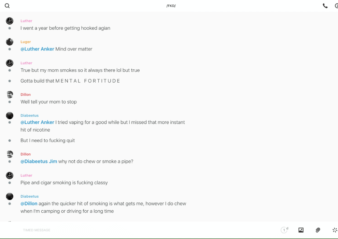Click the Diabeetus name above camping message
338x239 pixels.
pyautogui.click(x=29, y=197)
